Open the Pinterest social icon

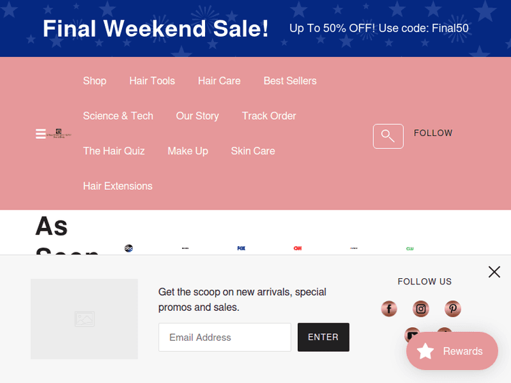tap(453, 309)
